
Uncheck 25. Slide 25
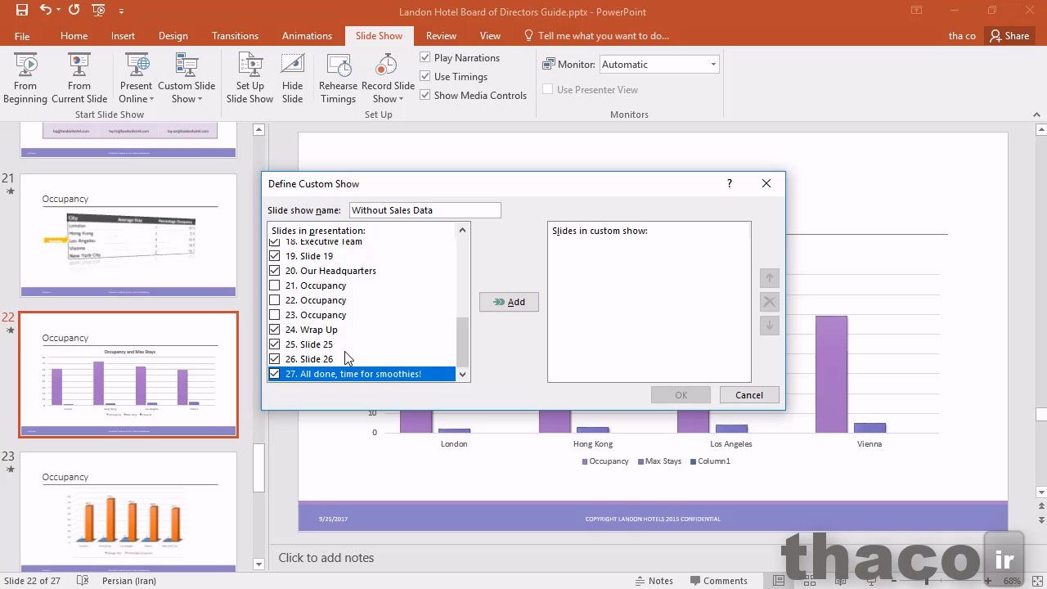tap(275, 344)
